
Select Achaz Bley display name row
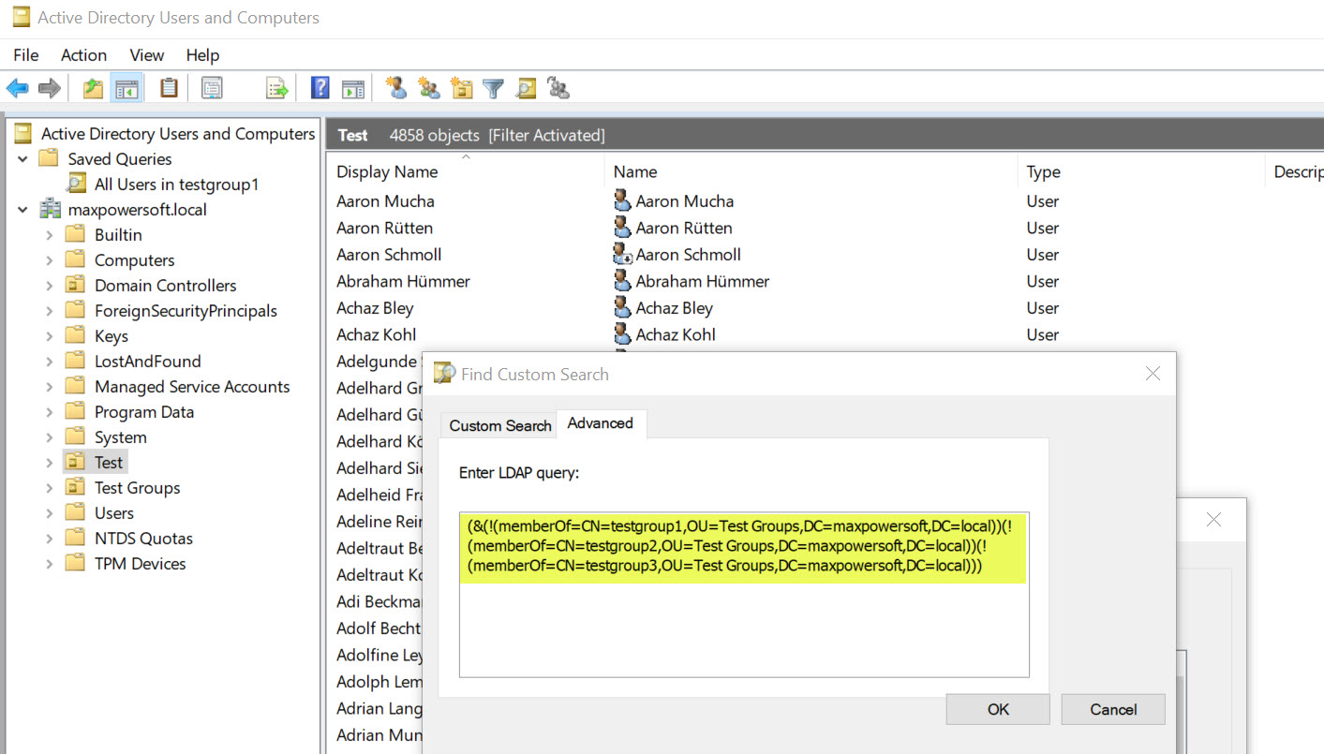(375, 307)
